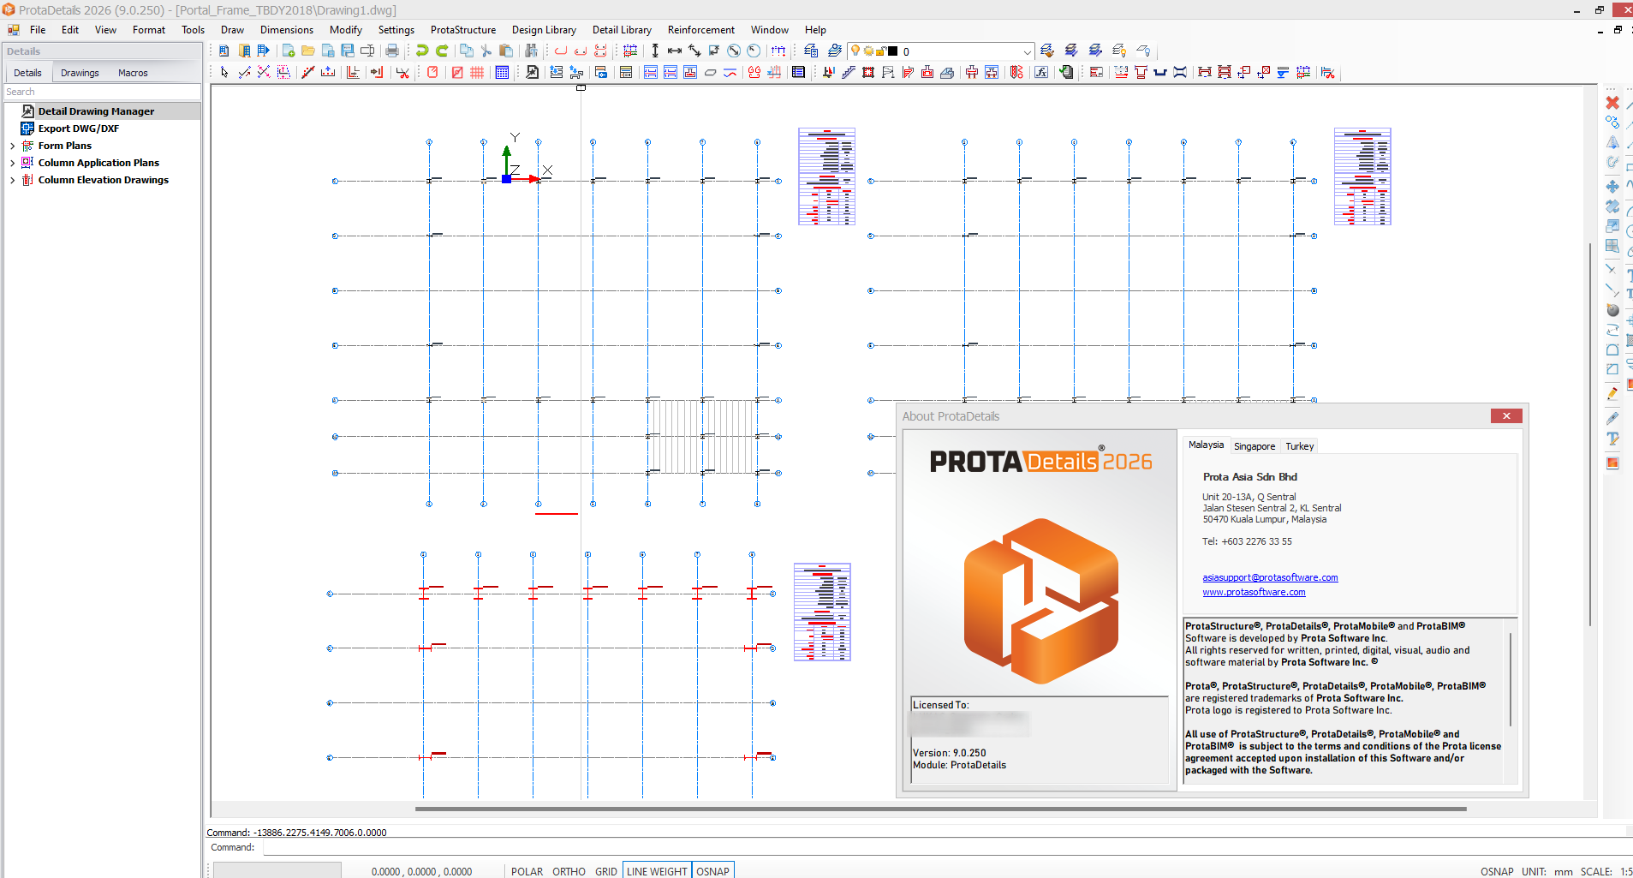Toggle LINE WEIGHT in status bar
Screen dimensions: 1633x878
[657, 871]
